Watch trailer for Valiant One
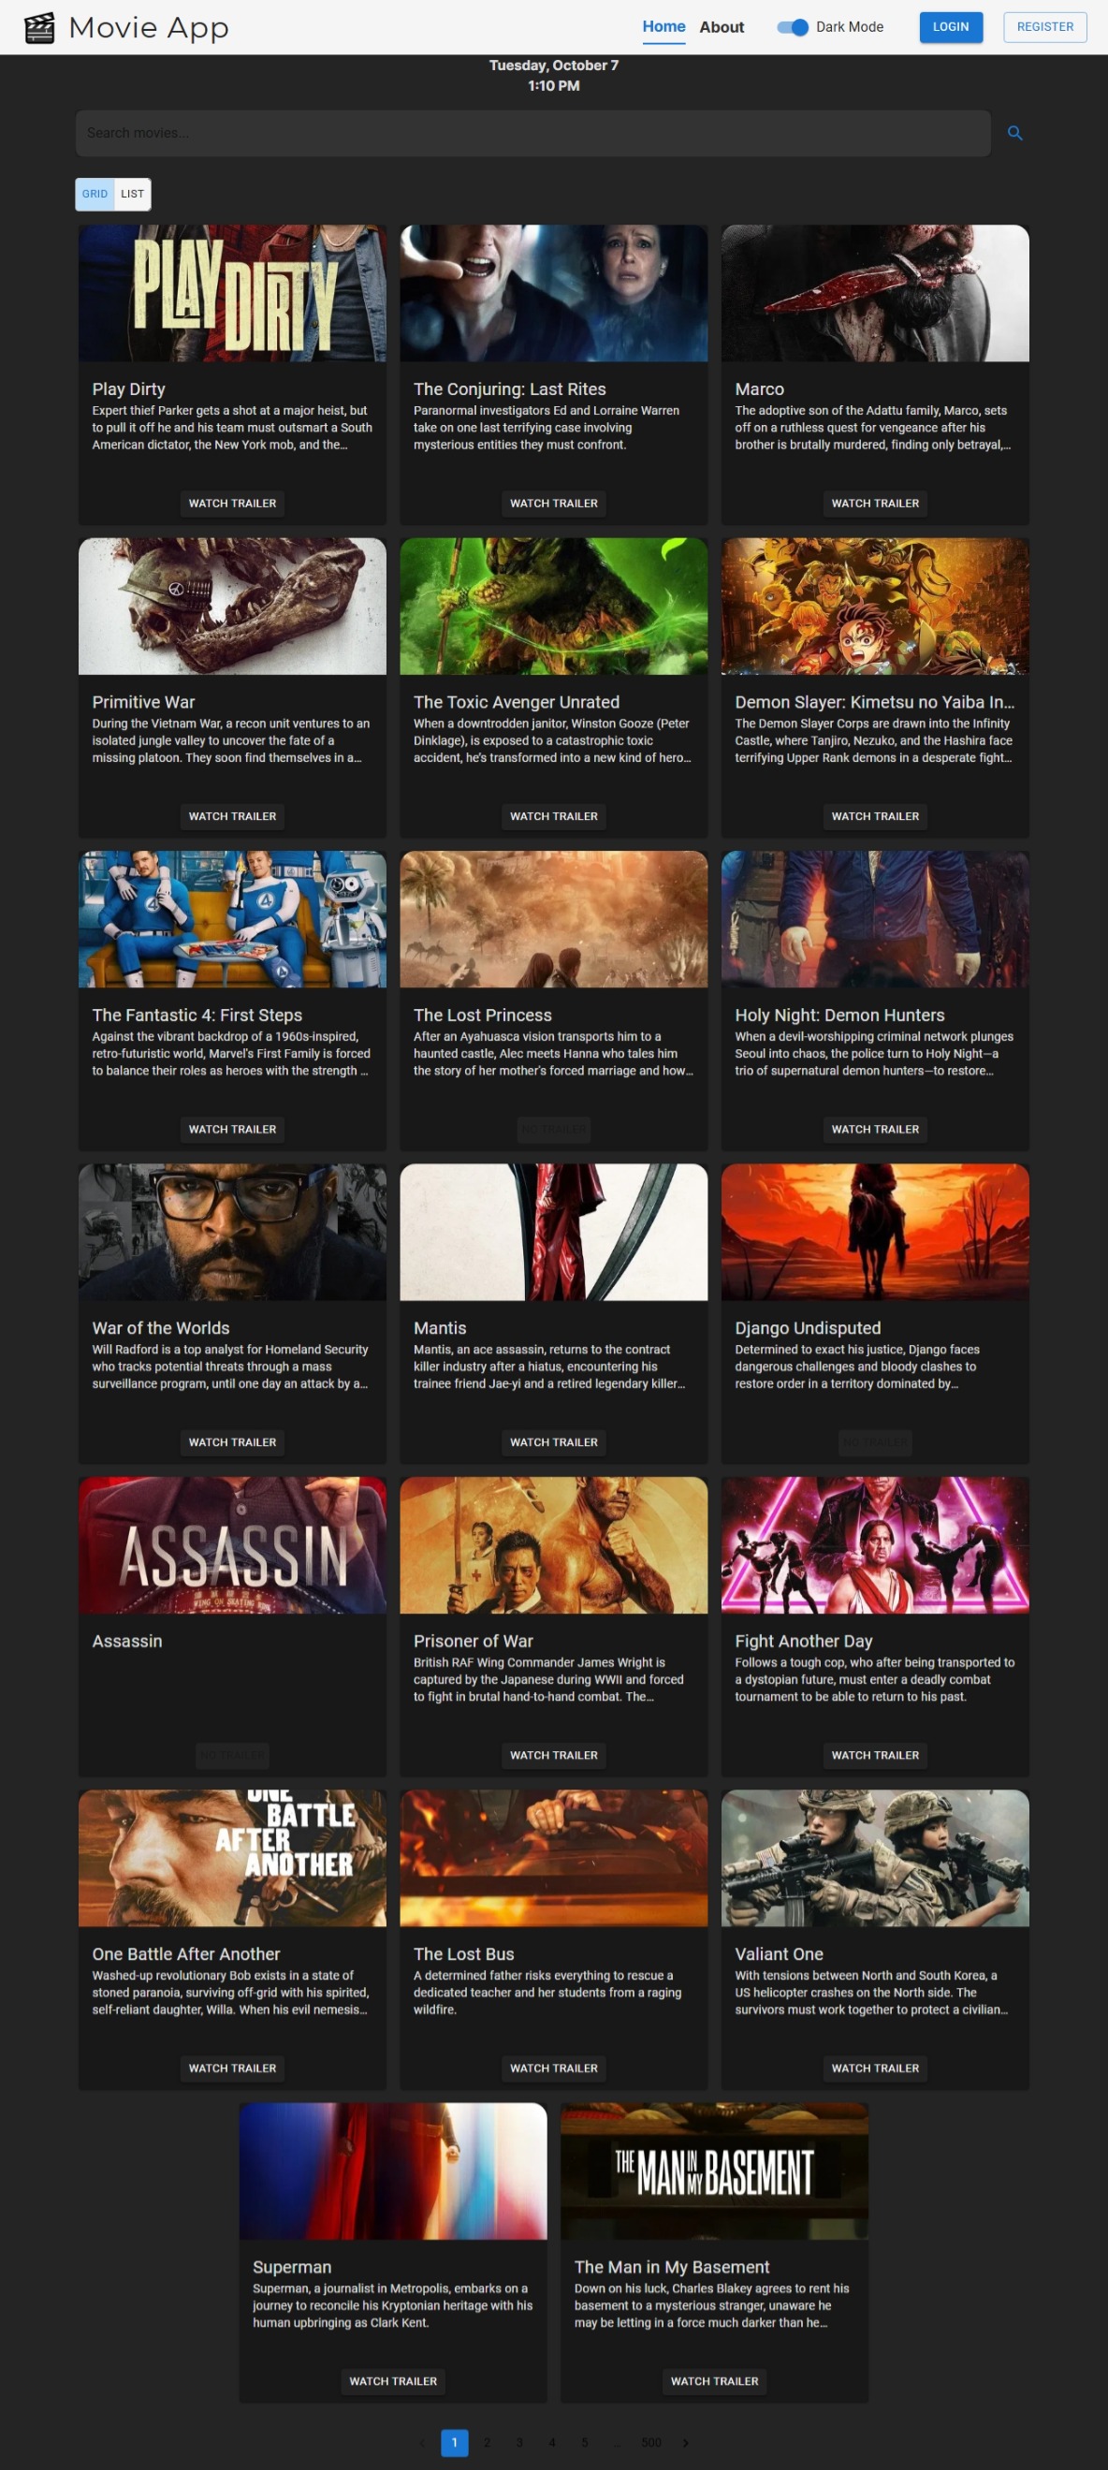Image resolution: width=1108 pixels, height=2470 pixels. point(874,2068)
